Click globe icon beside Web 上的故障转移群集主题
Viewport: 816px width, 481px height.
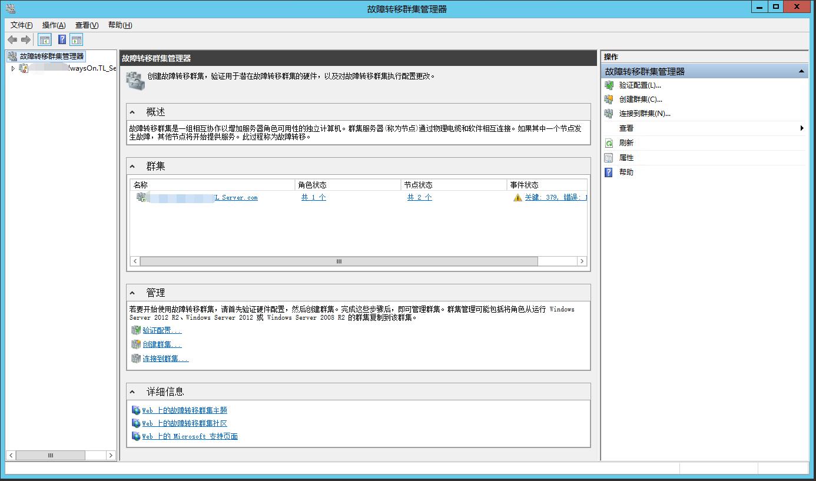pos(136,410)
